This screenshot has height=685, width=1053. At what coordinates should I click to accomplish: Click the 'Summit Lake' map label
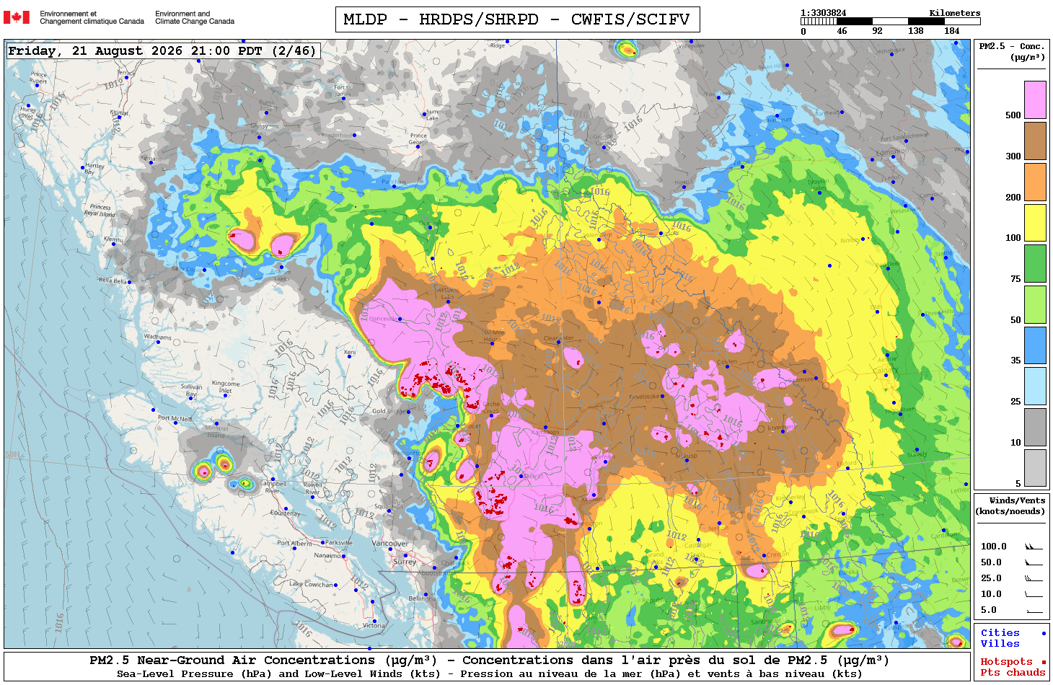[436, 115]
